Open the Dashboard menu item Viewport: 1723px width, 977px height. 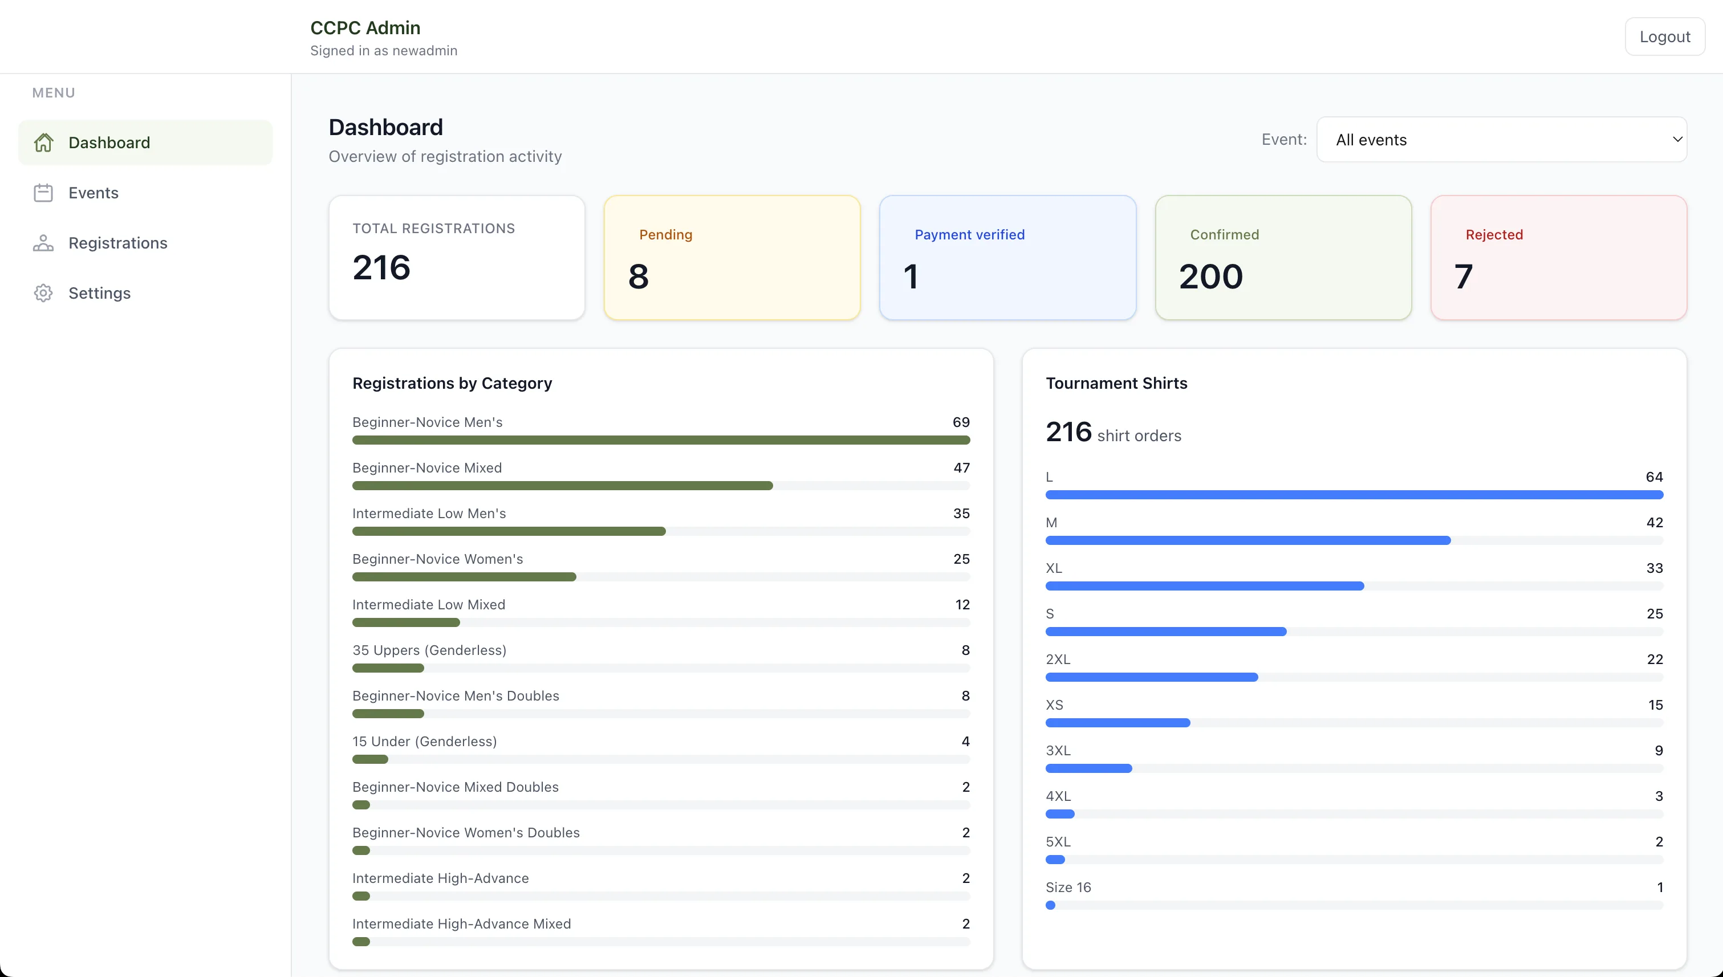[145, 143]
